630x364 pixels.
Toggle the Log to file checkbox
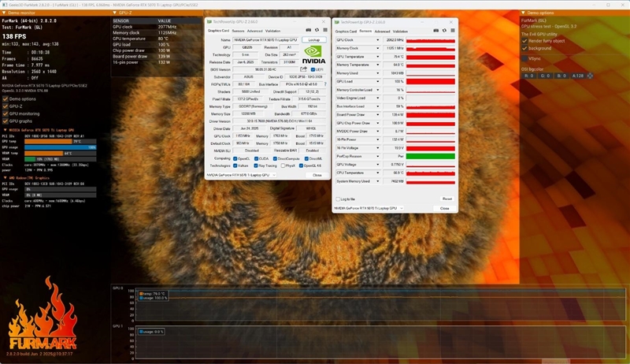tap(338, 199)
